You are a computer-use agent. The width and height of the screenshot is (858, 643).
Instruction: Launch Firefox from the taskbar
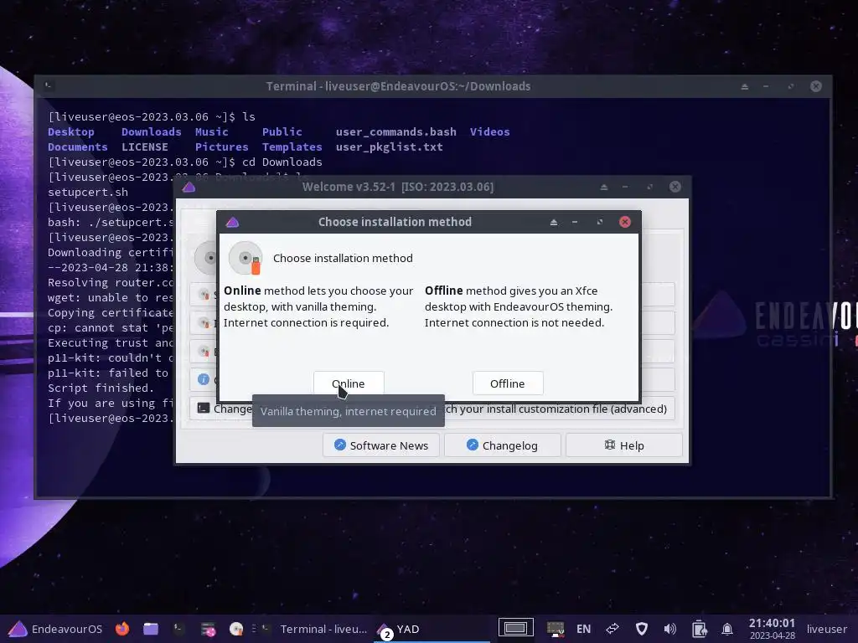[122, 629]
